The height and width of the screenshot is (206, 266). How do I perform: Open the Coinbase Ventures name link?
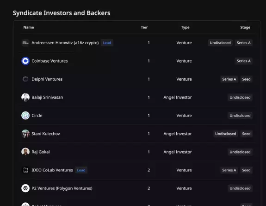pos(49,61)
